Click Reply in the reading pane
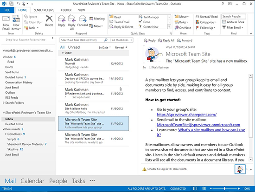 pos(150,40)
